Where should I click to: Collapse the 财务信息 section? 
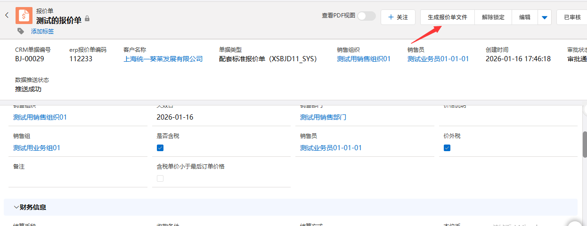(x=17, y=207)
